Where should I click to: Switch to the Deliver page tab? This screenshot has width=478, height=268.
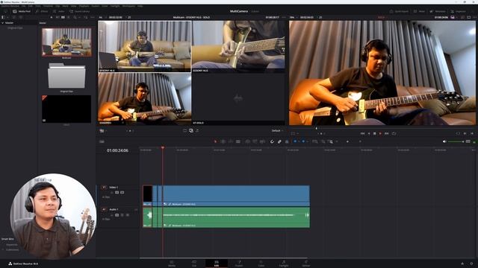coord(306,264)
